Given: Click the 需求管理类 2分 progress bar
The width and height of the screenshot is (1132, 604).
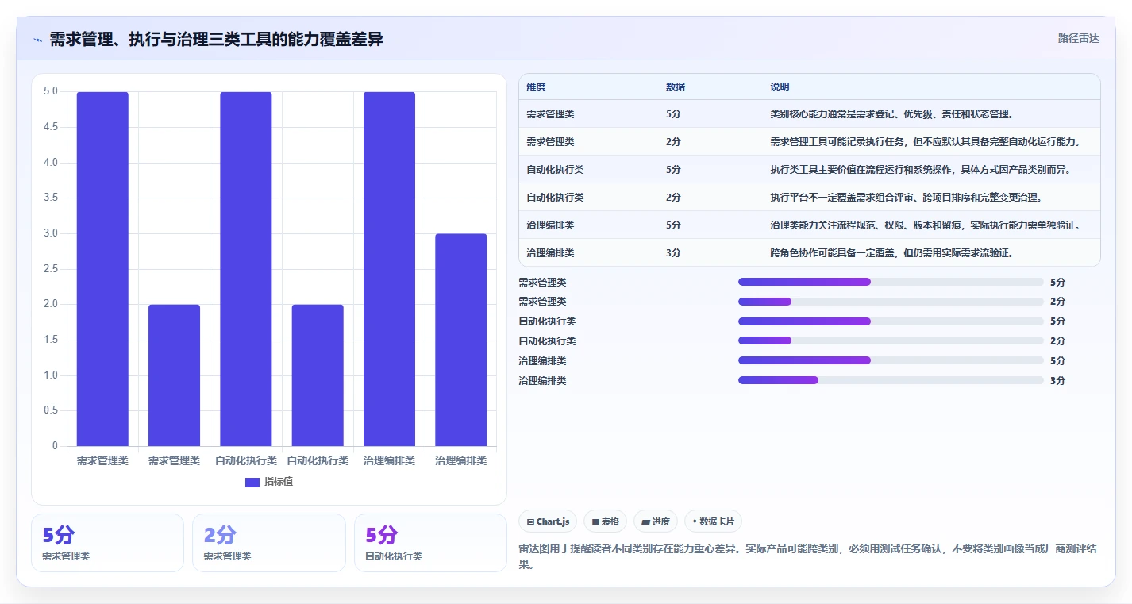Looking at the screenshot, I should coord(891,302).
